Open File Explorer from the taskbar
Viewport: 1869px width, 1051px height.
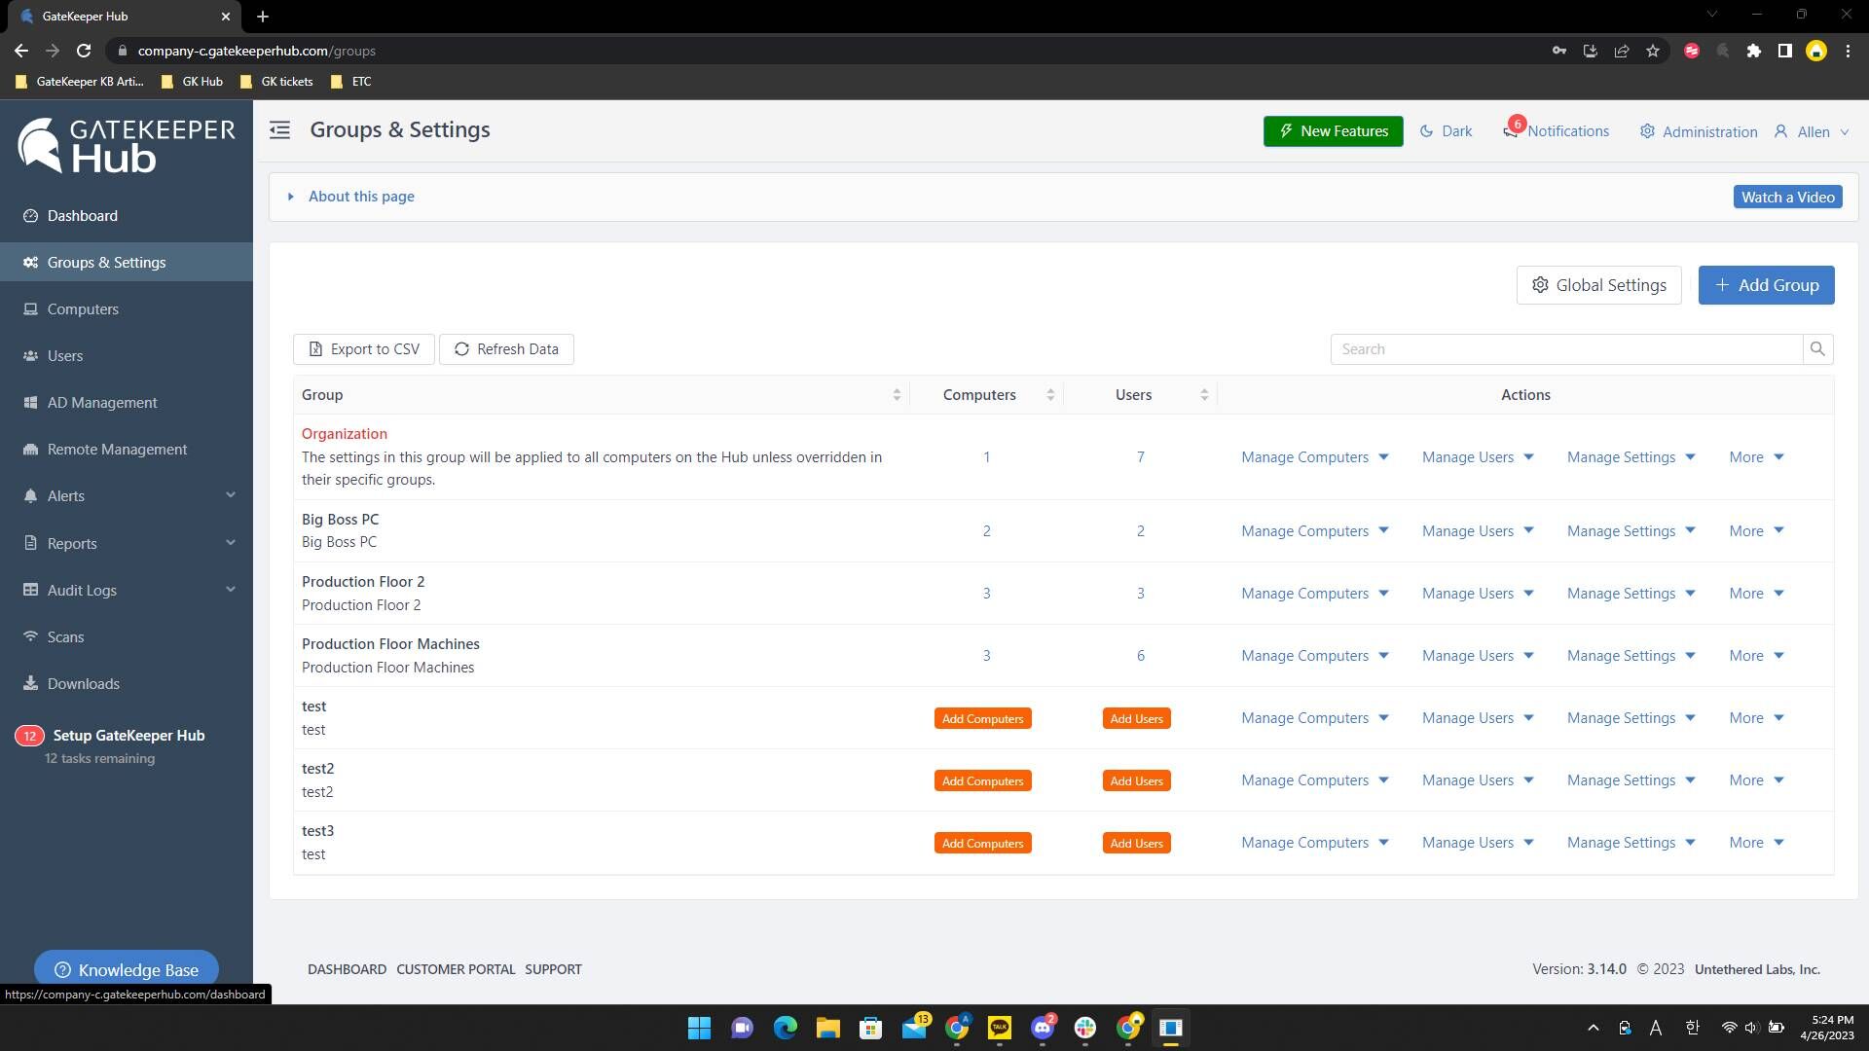827,1028
